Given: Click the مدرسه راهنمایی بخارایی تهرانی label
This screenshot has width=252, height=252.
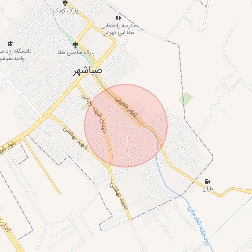Looking at the screenshot, I should [x=118, y=30].
